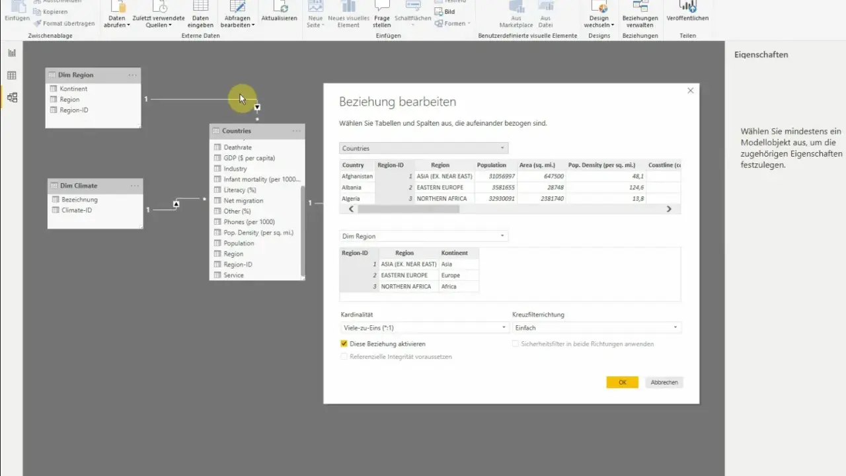The image size is (846, 476).
Task: Select Region-ID column in Dim Region preview
Action: [355, 253]
